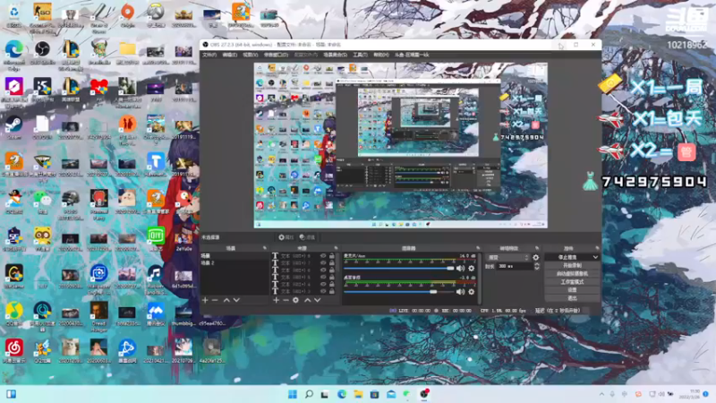Expand the stop-streaming button dropdown arrow
Viewport: 716px width, 403px height.
pos(595,257)
